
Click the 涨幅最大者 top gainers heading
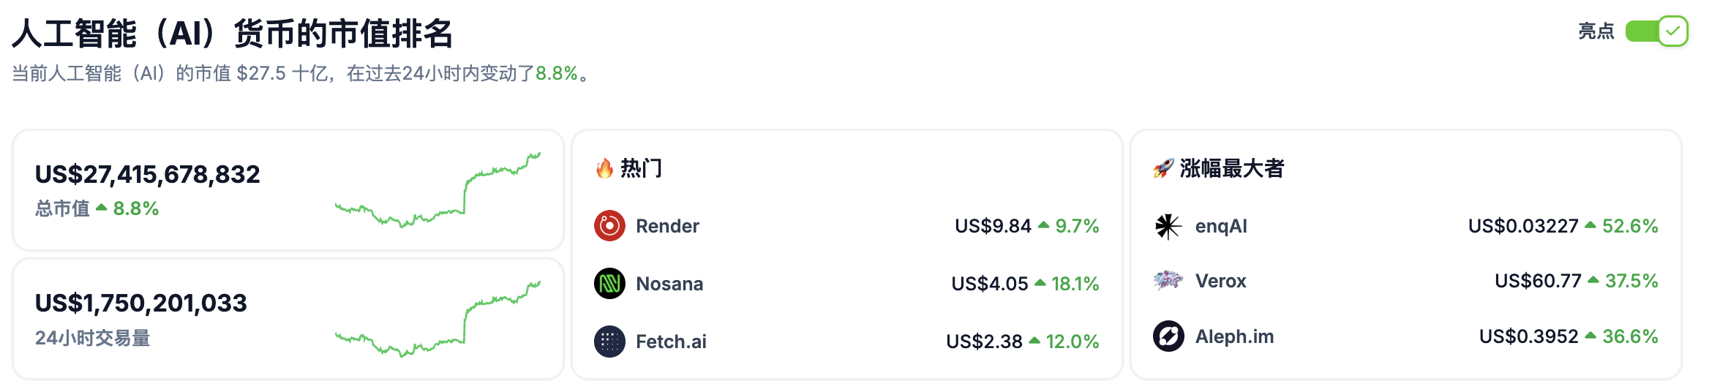1232,169
